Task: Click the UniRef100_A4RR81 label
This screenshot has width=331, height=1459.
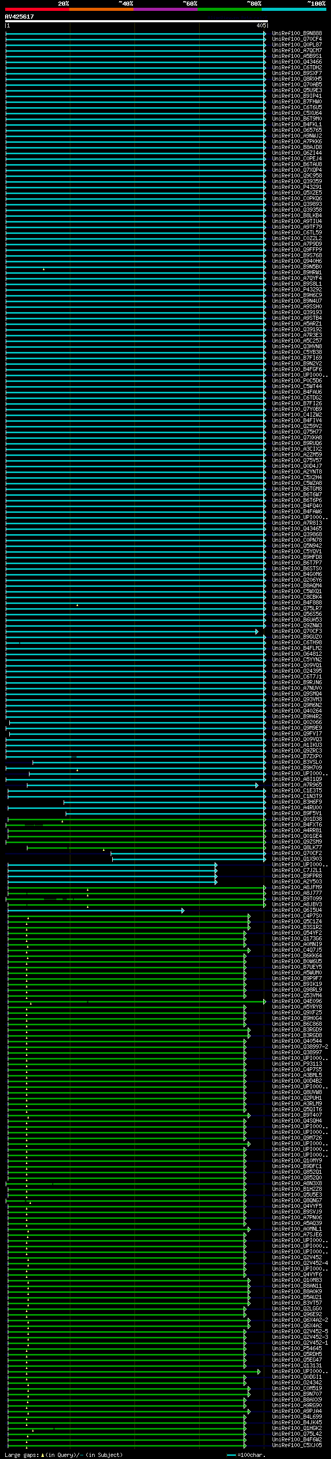Action: [x=297, y=830]
